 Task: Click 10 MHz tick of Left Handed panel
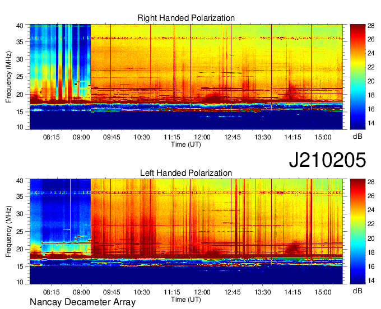tap(20, 282)
